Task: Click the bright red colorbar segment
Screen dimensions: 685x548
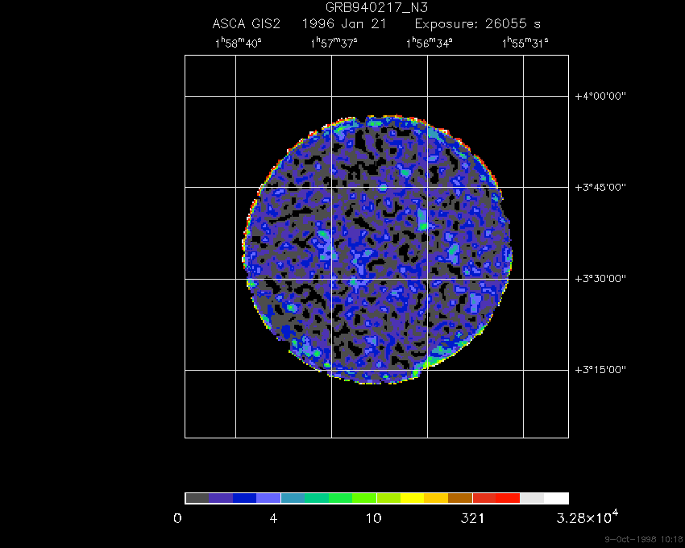Action: coord(508,498)
